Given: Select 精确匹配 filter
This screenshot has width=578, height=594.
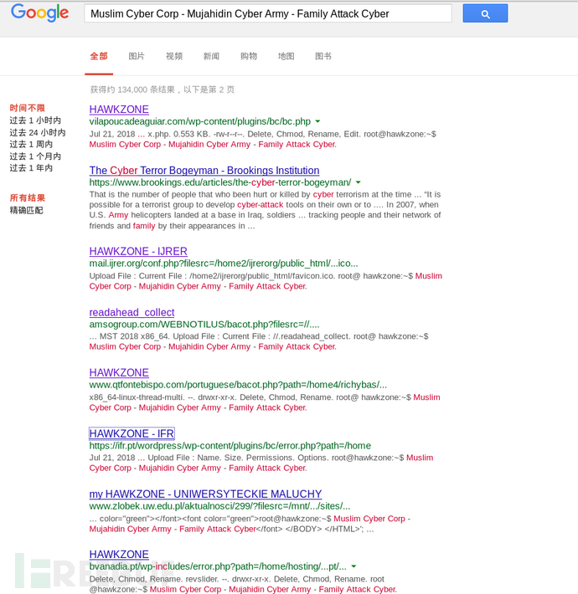Looking at the screenshot, I should (27, 210).
